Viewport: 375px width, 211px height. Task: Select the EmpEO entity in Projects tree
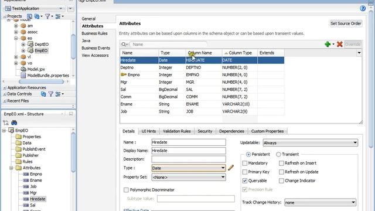41,50
